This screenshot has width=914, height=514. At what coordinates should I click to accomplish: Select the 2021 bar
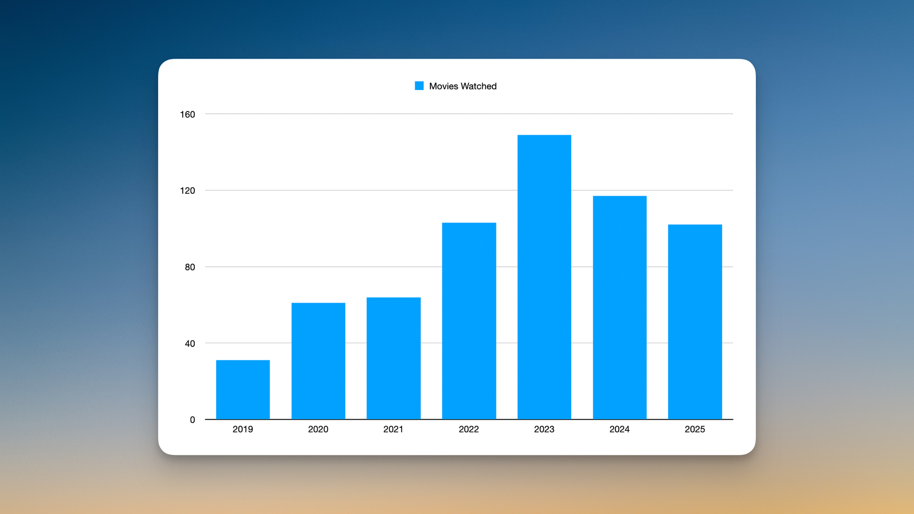pyautogui.click(x=393, y=358)
